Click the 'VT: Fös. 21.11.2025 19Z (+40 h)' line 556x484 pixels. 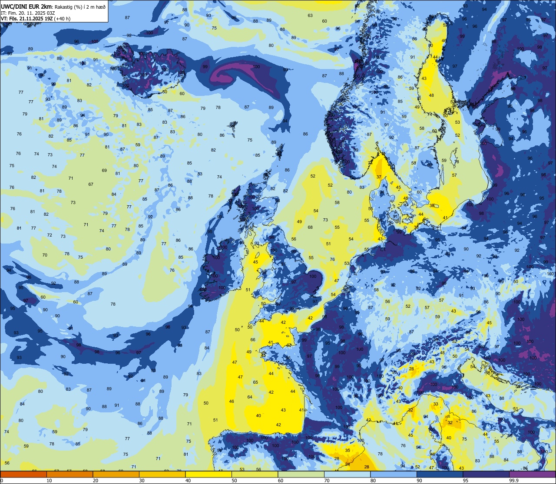(x=36, y=19)
